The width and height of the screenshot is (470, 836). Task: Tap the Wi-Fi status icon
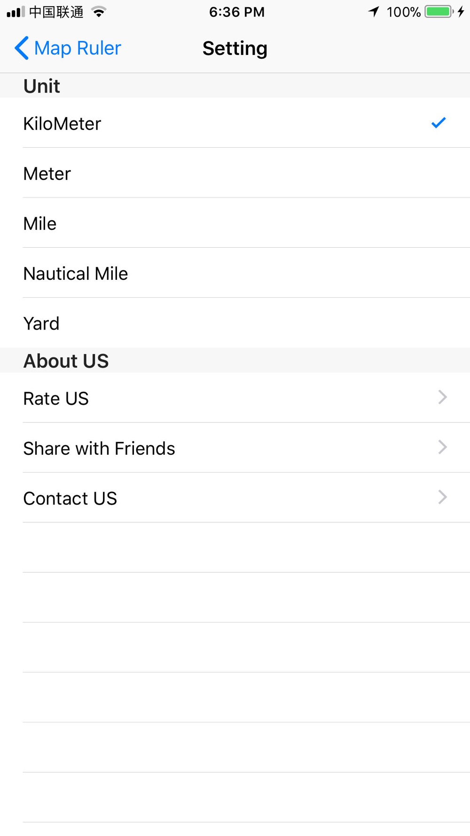pos(99,12)
